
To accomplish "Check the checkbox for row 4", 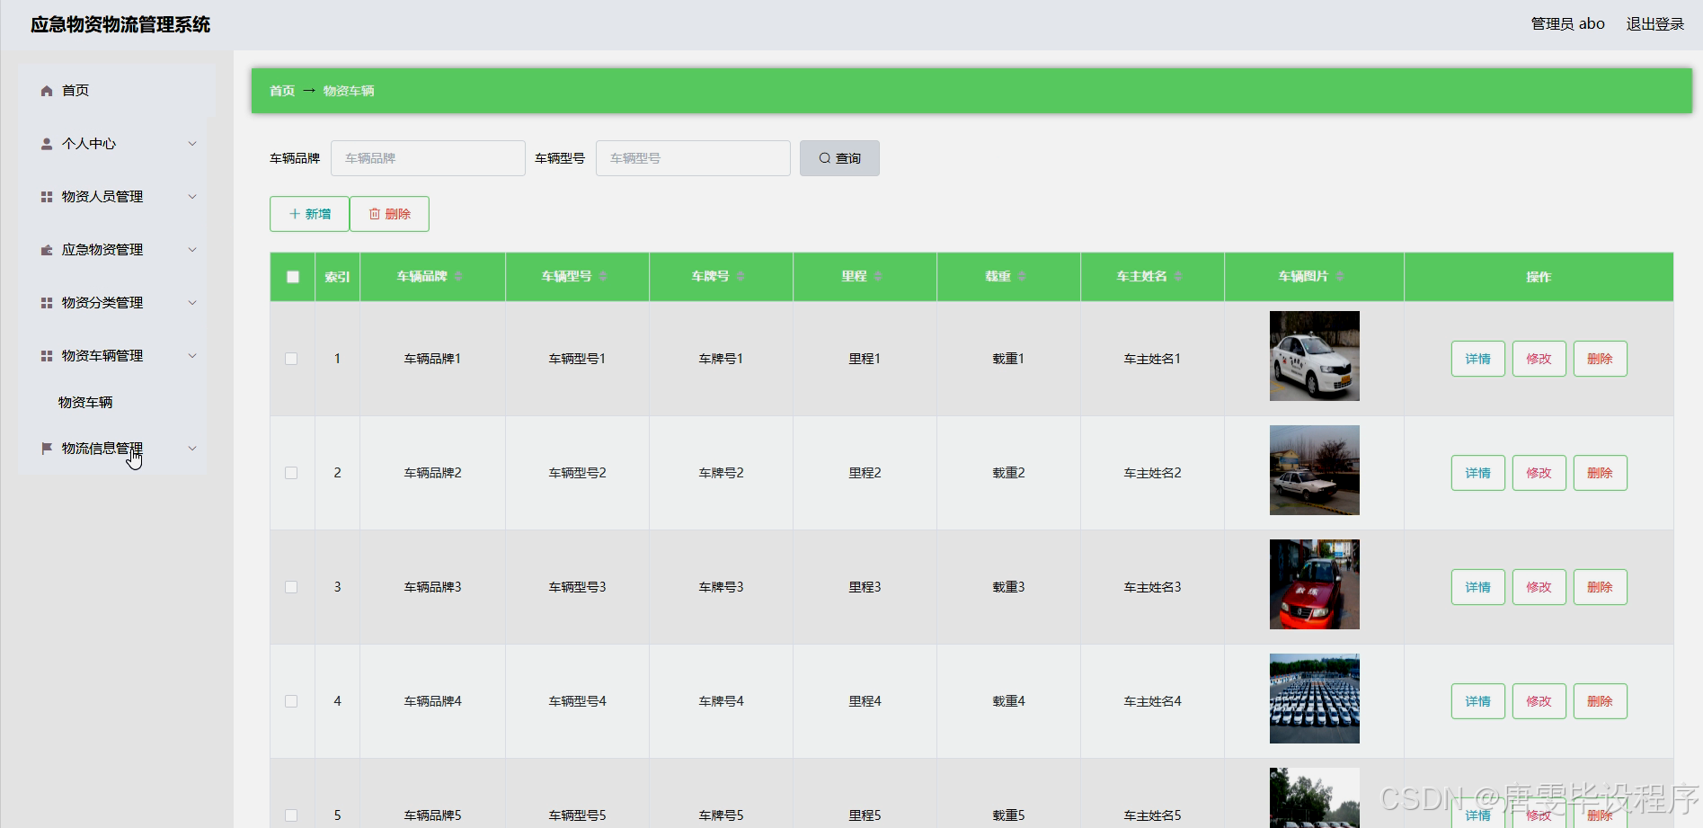I will click(291, 701).
